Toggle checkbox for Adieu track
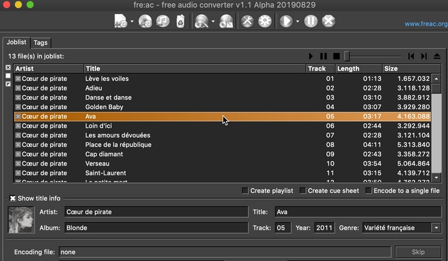 [18, 88]
